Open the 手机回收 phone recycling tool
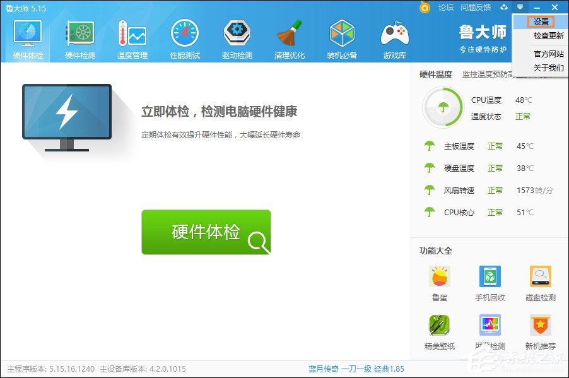The image size is (569, 378). pyautogui.click(x=490, y=278)
